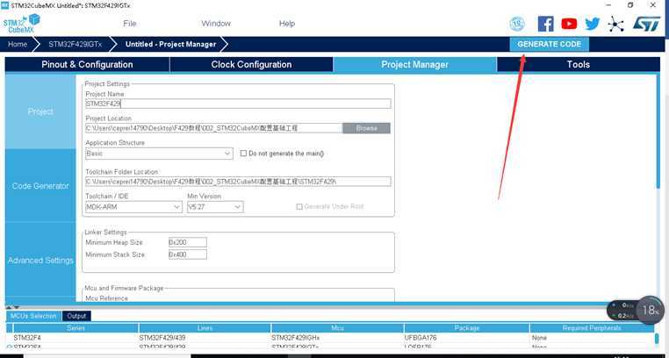669x358 pixels.
Task: Go to Home breadcrumb
Action: (17, 45)
